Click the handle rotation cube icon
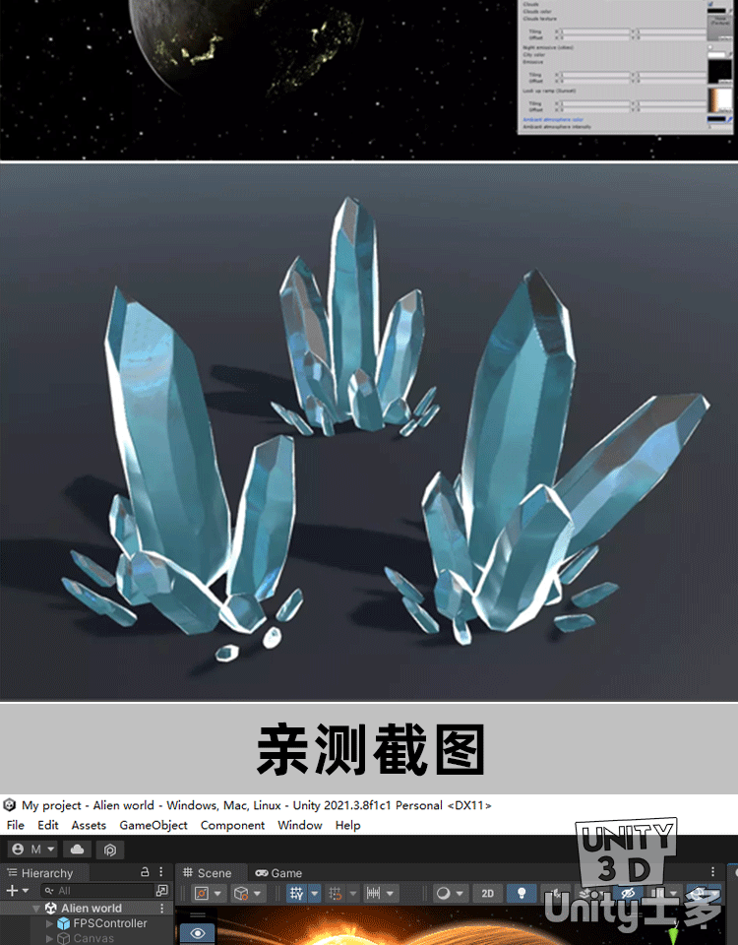Image resolution: width=738 pixels, height=945 pixels. coord(241,893)
